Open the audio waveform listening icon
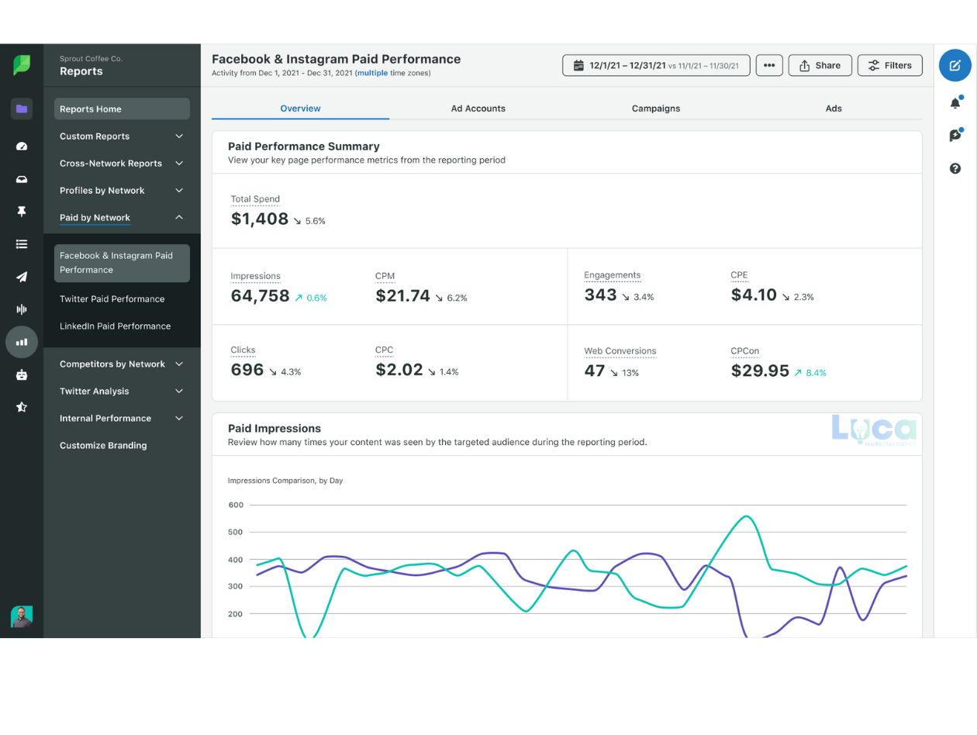 click(22, 309)
